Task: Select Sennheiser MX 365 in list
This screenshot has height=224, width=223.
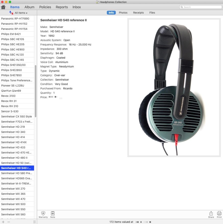Action: coord(17,194)
